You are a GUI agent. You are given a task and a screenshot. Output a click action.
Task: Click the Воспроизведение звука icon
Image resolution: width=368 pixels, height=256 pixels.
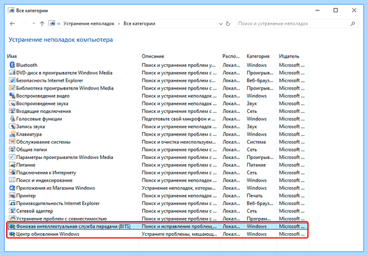[x=12, y=103]
